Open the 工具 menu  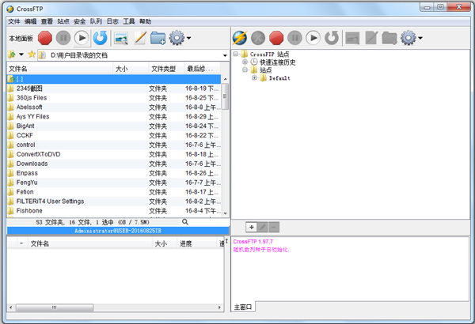(129, 21)
